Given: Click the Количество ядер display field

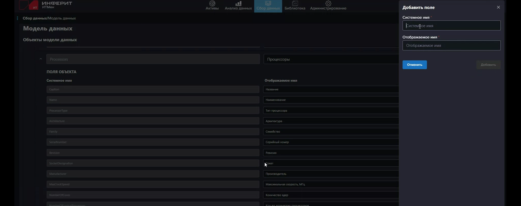Looking at the screenshot, I should (331, 195).
